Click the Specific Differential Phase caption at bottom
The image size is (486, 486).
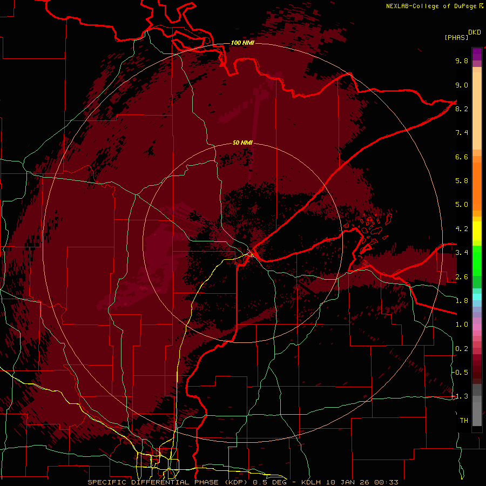pos(242,482)
